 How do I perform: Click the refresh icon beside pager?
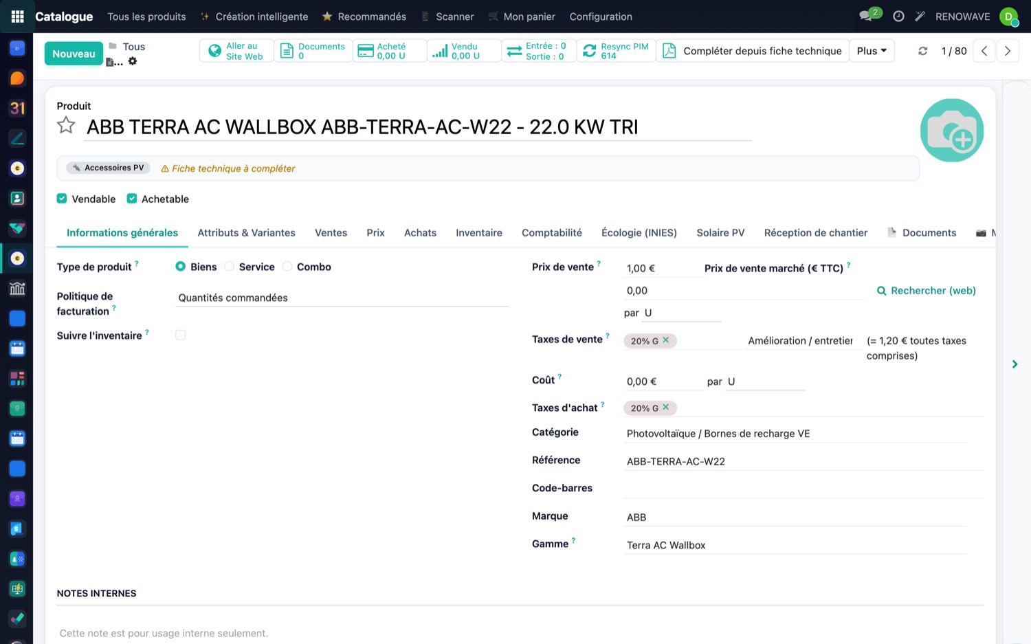tap(923, 51)
